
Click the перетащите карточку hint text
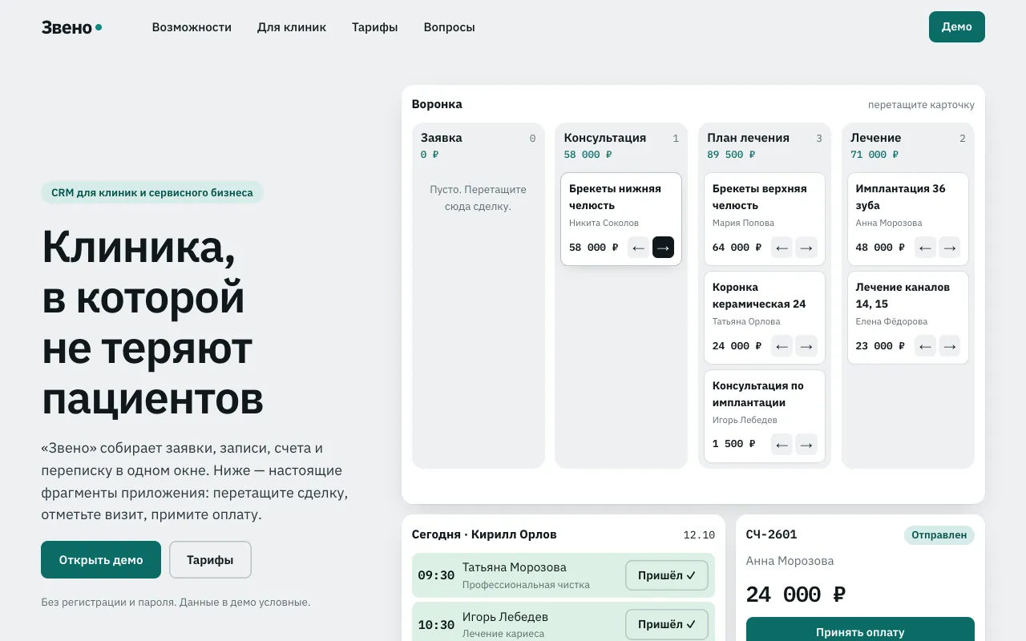click(922, 105)
